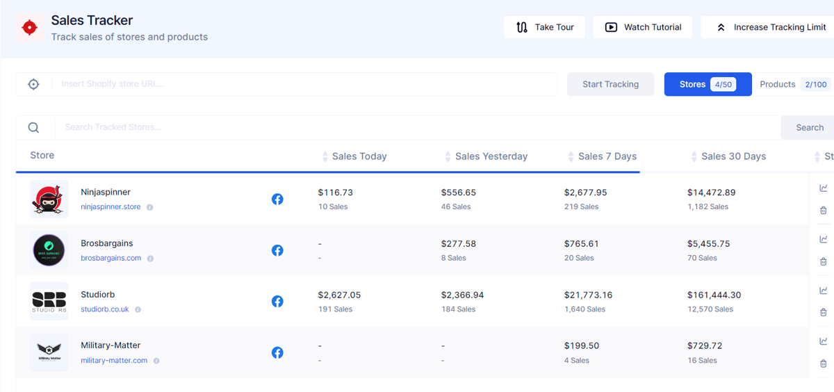Viewport: 834px width, 392px height.
Task: Click the Ninjaspinner store logo thumbnail
Action: point(49,199)
